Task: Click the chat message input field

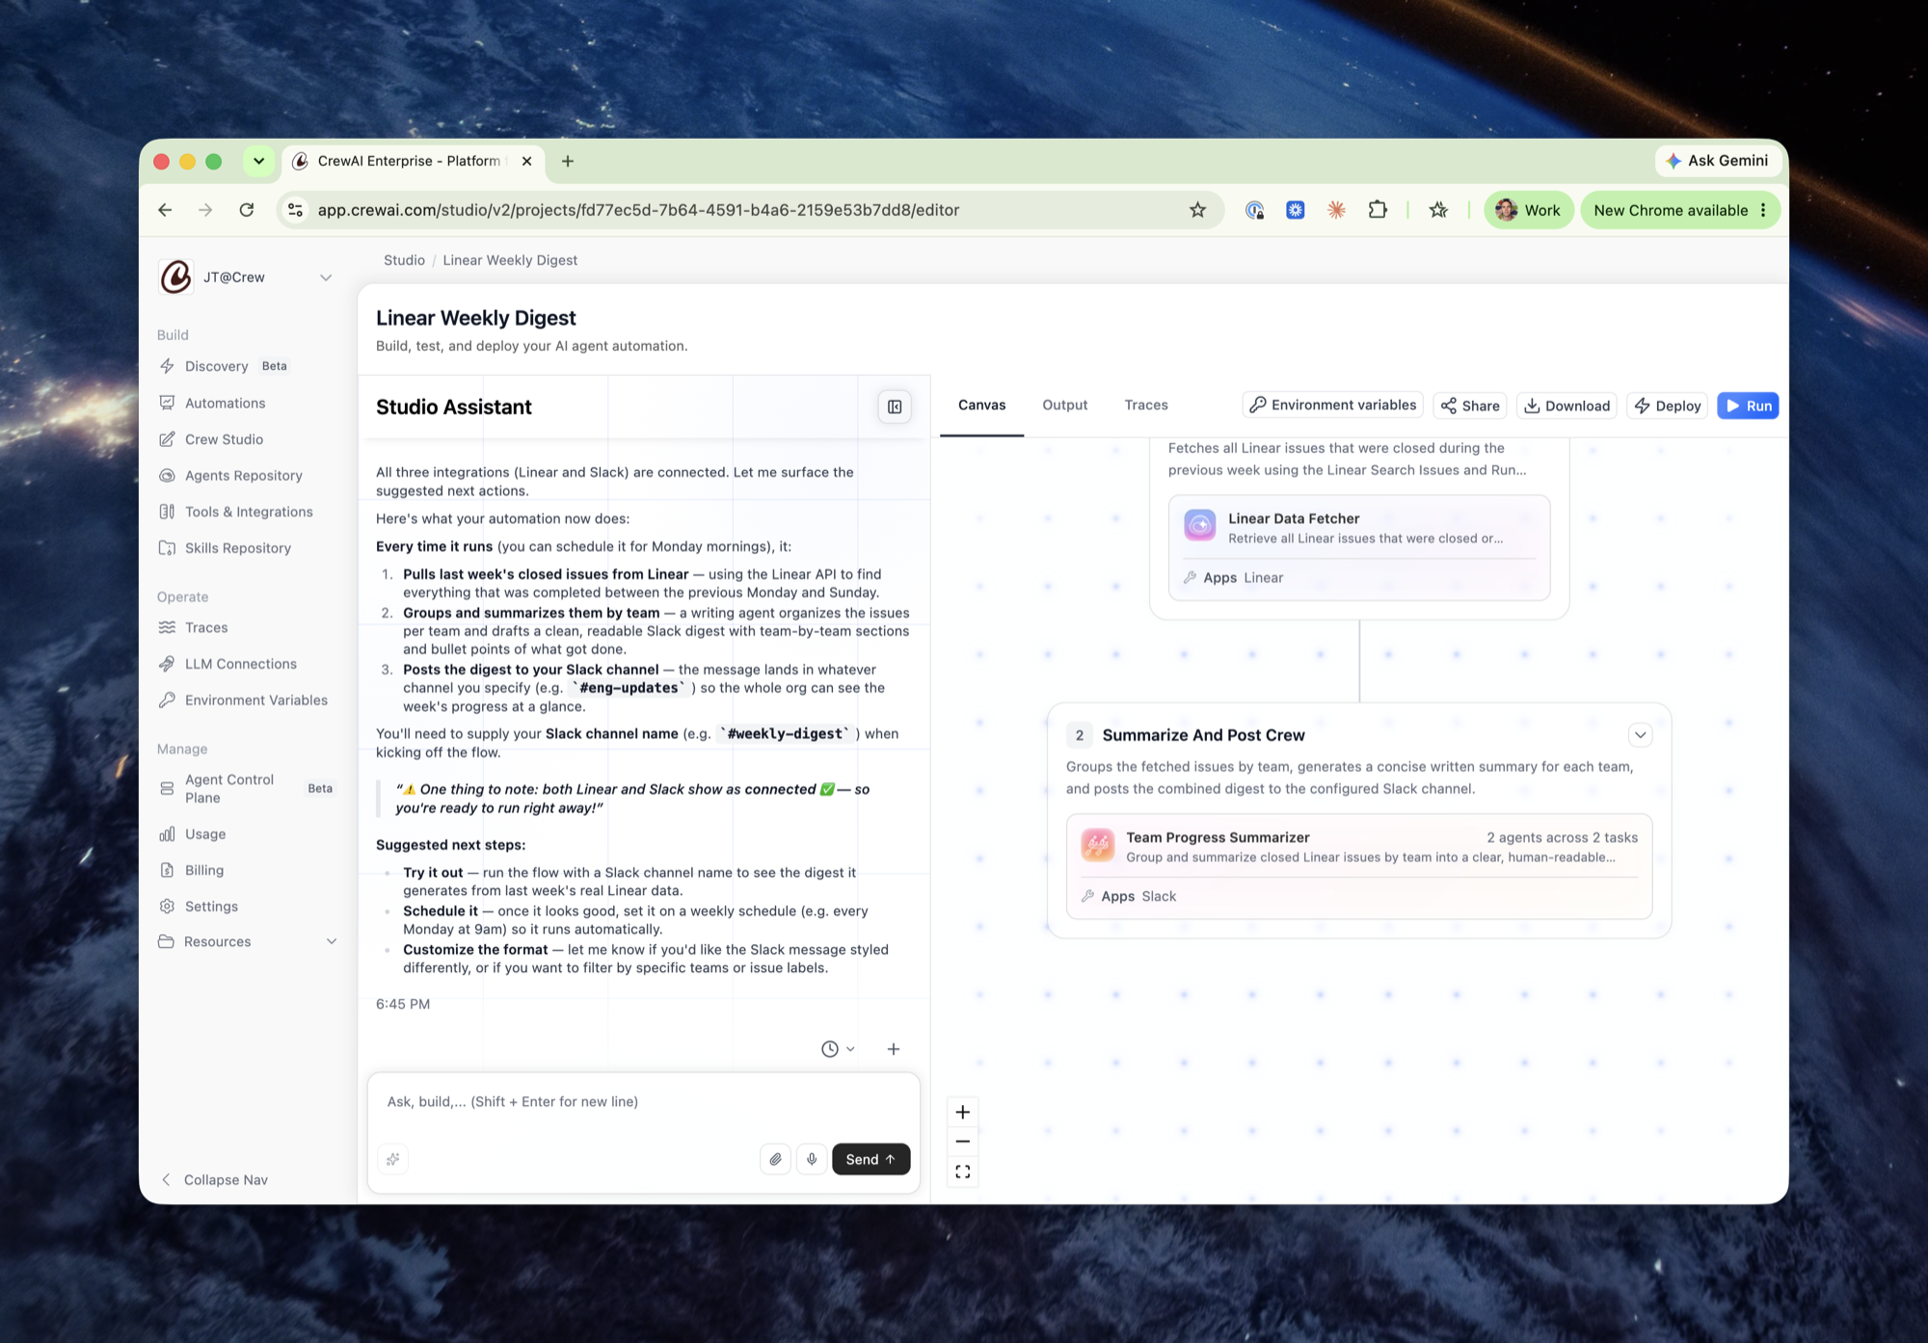Action: 643,1102
